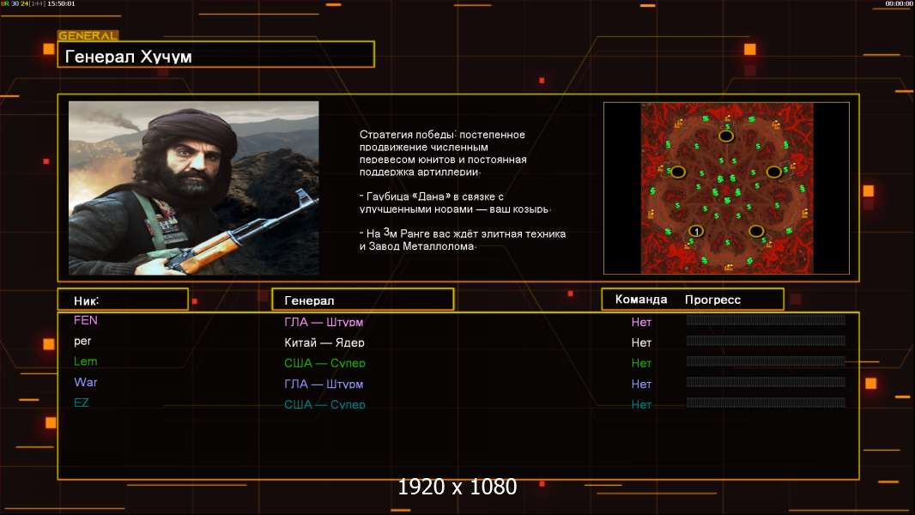The width and height of the screenshot is (915, 515).
Task: Click the progress bar for player Lem
Action: tap(766, 361)
